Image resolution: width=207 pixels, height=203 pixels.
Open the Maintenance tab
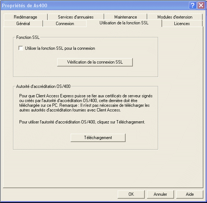126,17
